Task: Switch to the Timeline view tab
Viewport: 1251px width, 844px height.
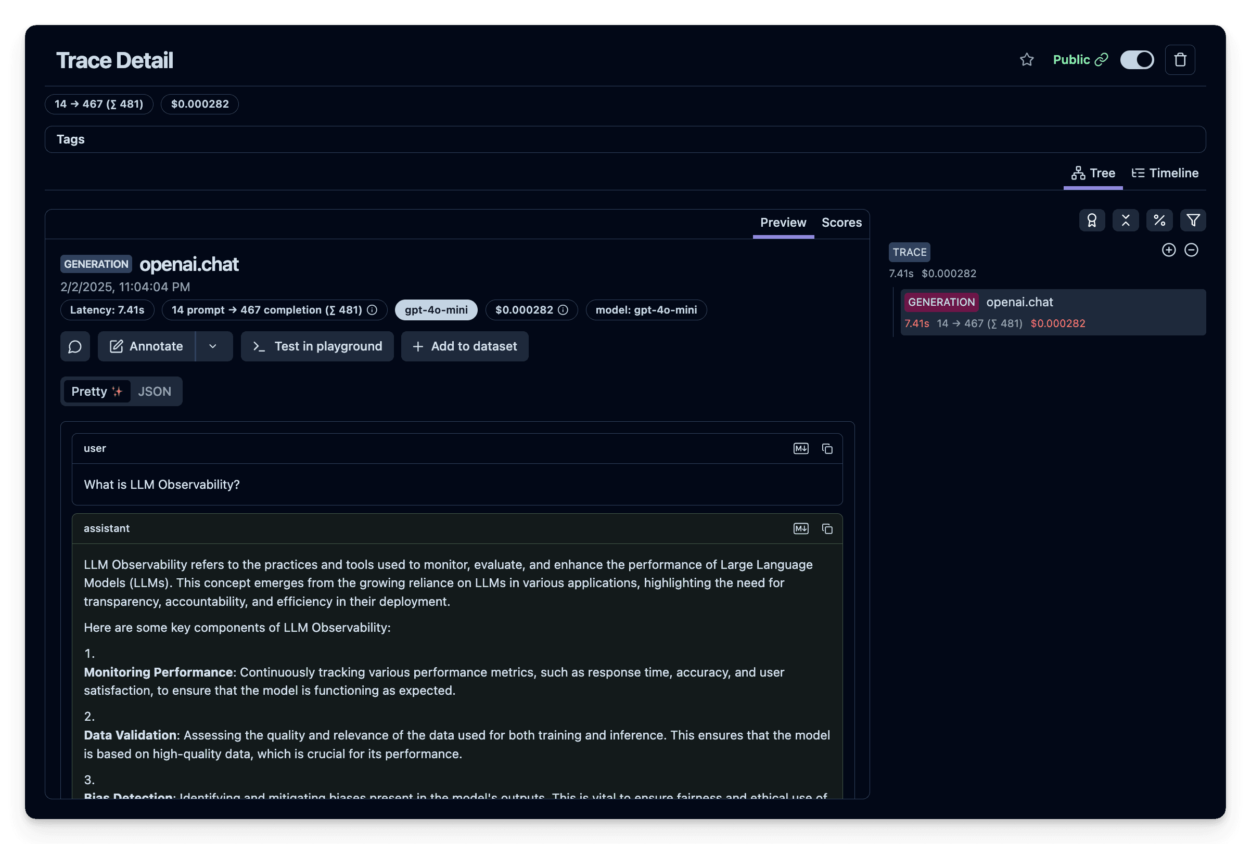Action: (x=1165, y=173)
